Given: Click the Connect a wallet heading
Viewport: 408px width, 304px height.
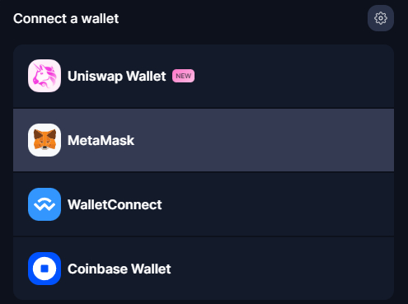Looking at the screenshot, I should (x=66, y=19).
